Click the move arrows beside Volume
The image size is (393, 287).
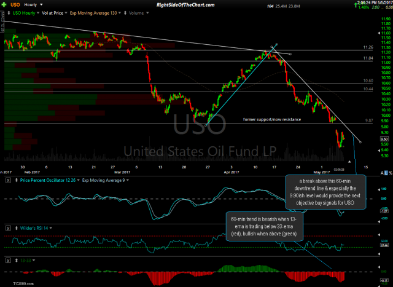(x=125, y=13)
